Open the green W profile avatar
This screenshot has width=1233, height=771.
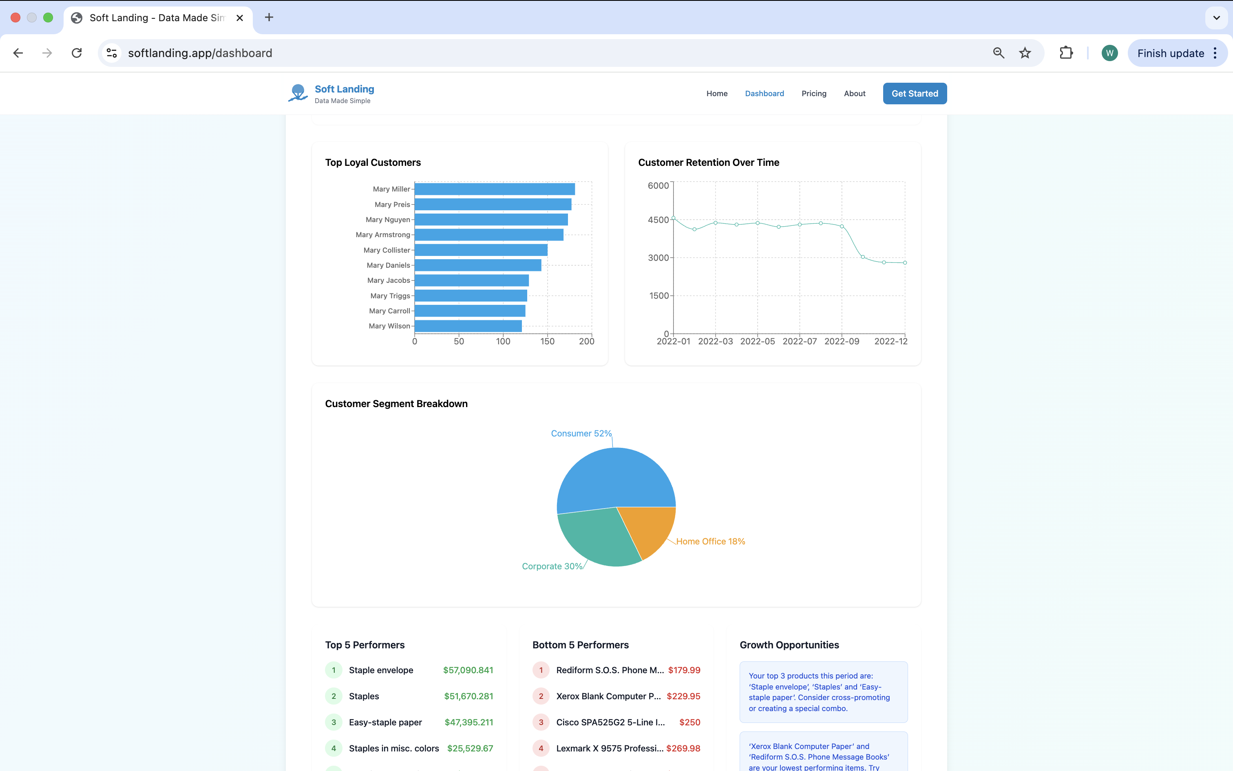[1109, 53]
